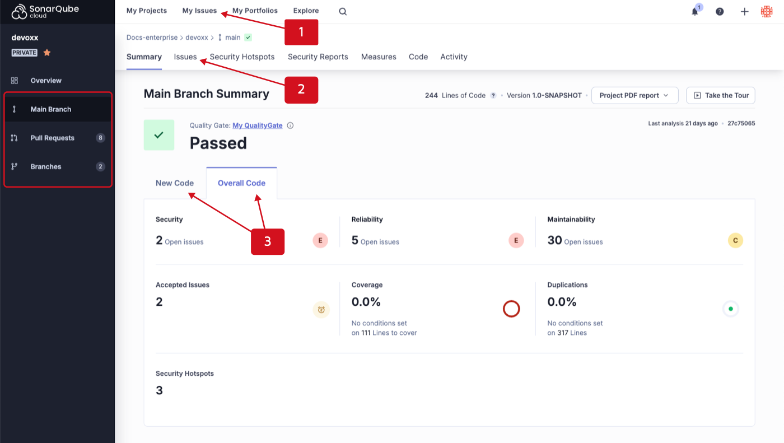This screenshot has height=443, width=784.
Task: Open the Security Reports tab
Action: pos(318,57)
